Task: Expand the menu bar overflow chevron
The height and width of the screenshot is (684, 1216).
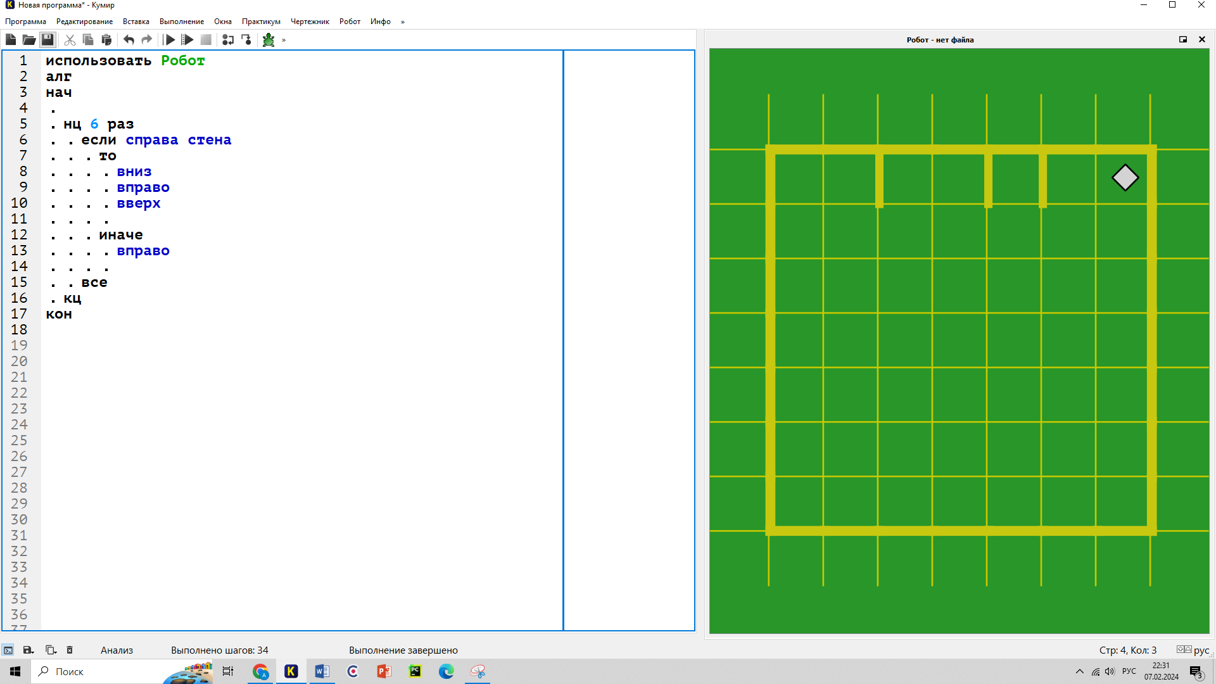Action: click(403, 22)
